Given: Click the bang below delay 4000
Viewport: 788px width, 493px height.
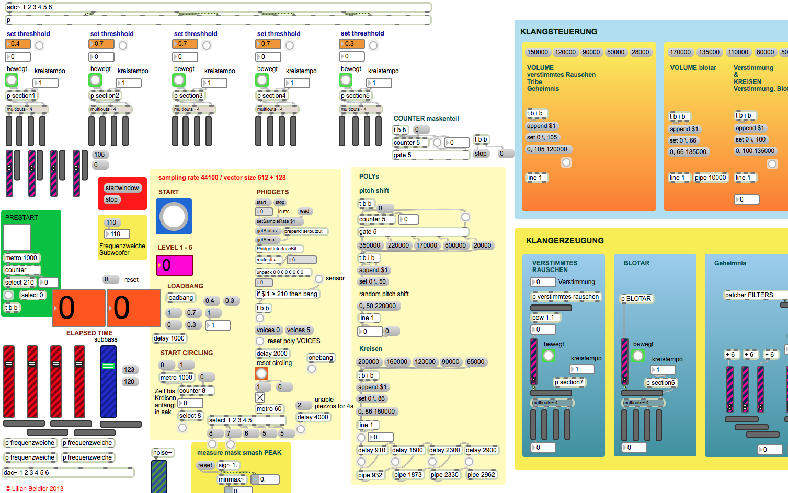Looking at the screenshot, I should 301,429.
